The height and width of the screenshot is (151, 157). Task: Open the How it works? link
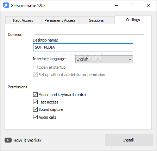27,140
